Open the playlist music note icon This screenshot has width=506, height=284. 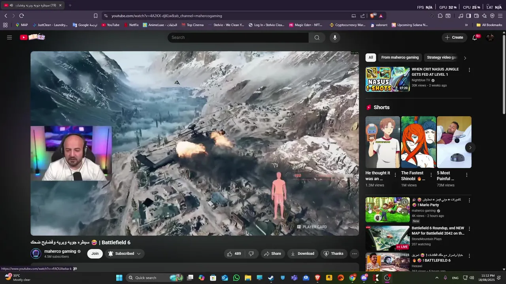tap(461, 16)
